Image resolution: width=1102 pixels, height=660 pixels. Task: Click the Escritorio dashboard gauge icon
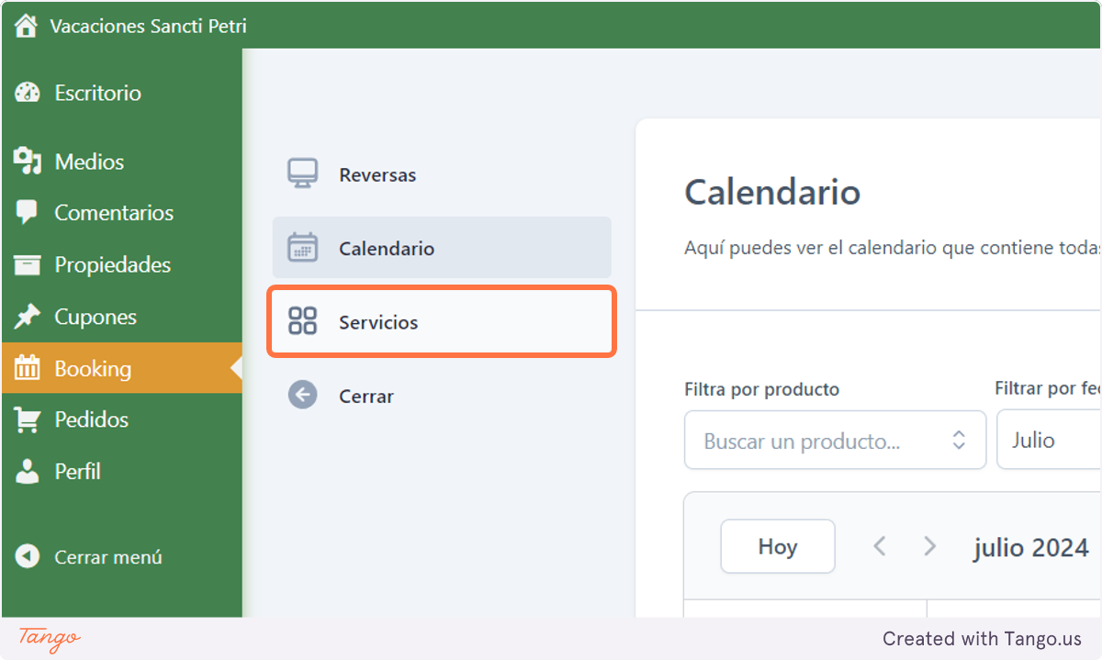(x=28, y=93)
